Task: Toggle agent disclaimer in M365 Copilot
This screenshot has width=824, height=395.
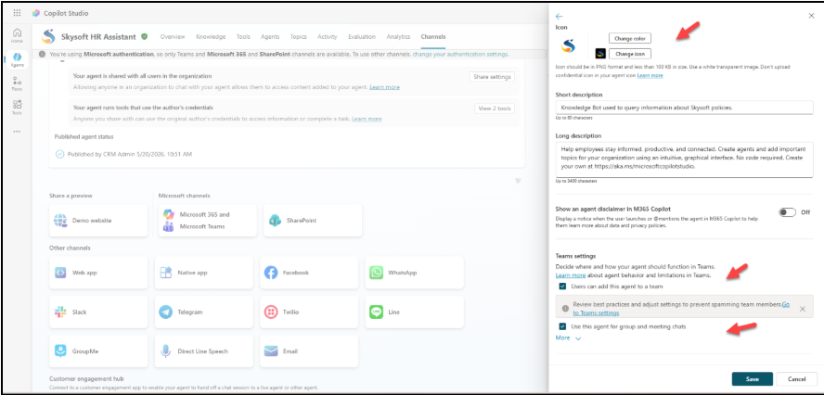Action: click(787, 212)
